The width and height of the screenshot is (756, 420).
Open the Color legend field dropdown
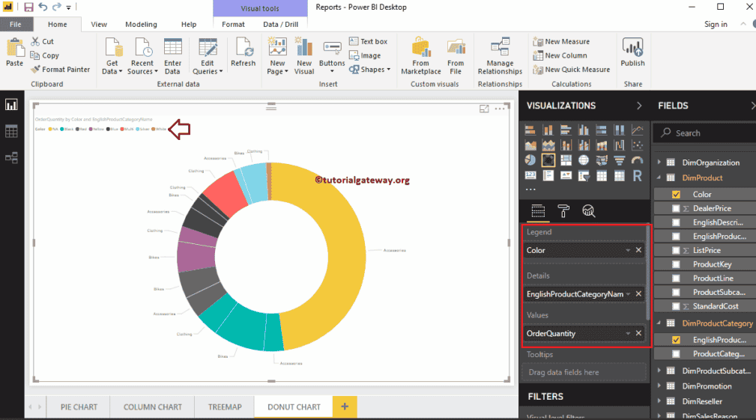(628, 251)
